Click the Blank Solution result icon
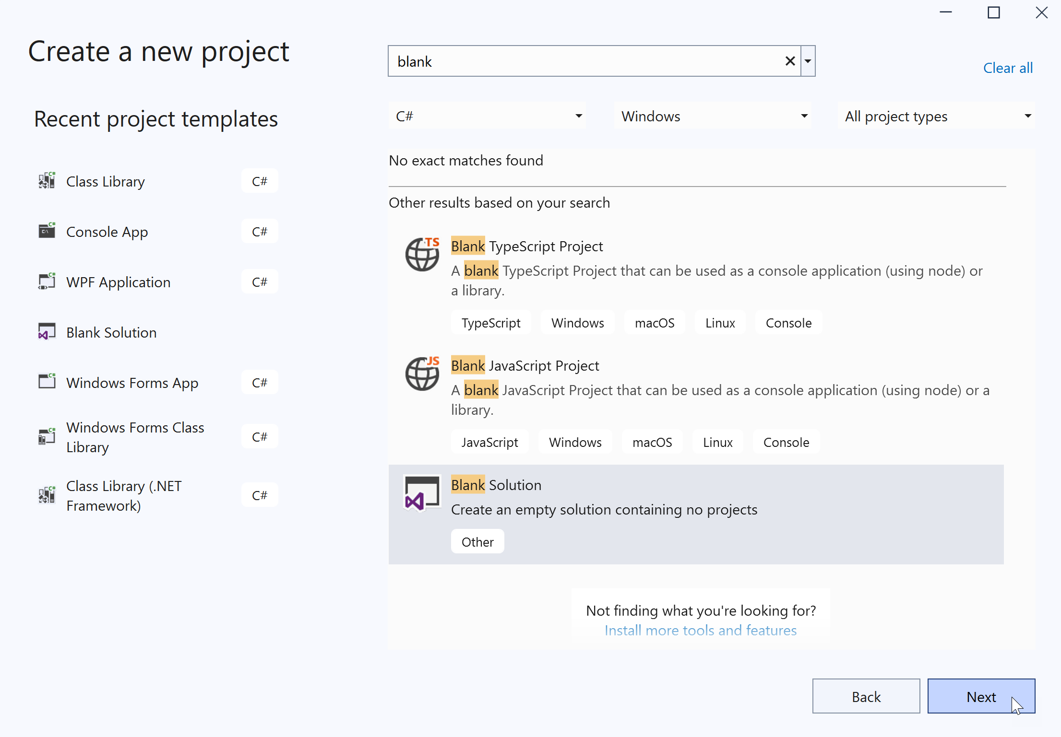The image size is (1061, 737). click(x=422, y=493)
